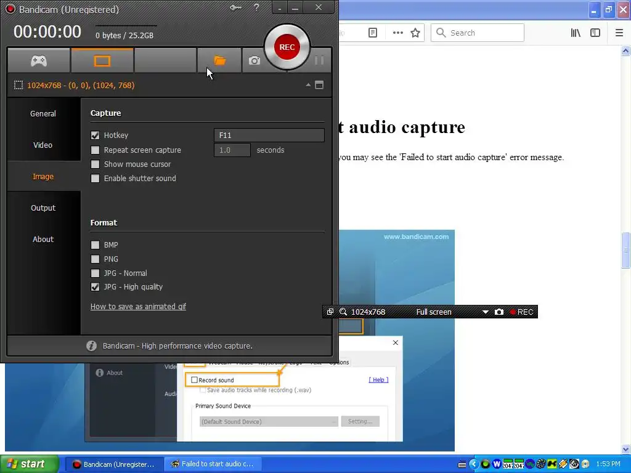
Task: Start recording with the big red REC button
Action: pyautogui.click(x=287, y=47)
